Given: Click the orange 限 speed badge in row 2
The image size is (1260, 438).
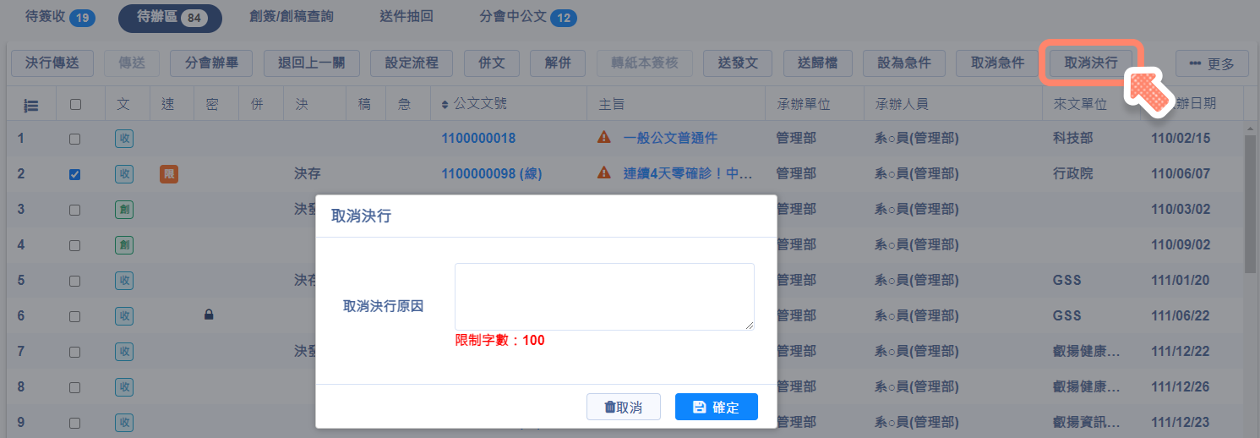Looking at the screenshot, I should click(169, 174).
